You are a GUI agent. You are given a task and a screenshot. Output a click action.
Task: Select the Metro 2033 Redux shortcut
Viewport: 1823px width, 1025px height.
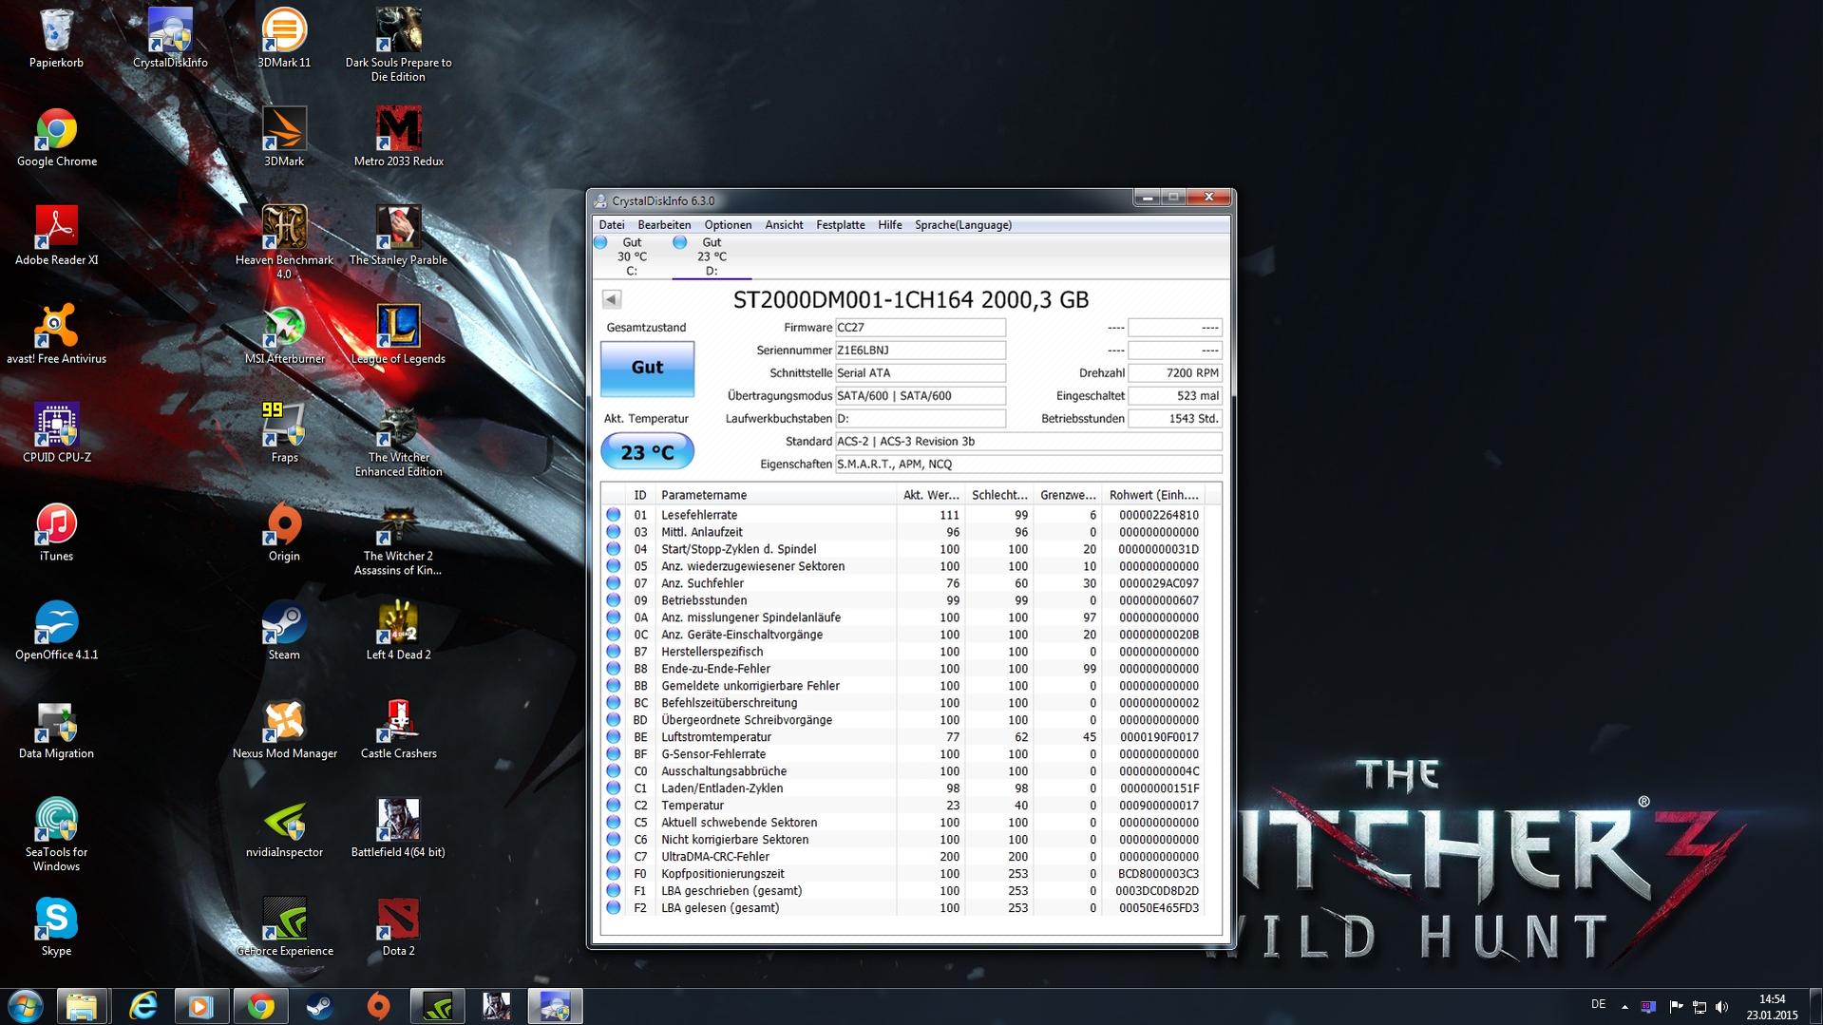pyautogui.click(x=398, y=138)
